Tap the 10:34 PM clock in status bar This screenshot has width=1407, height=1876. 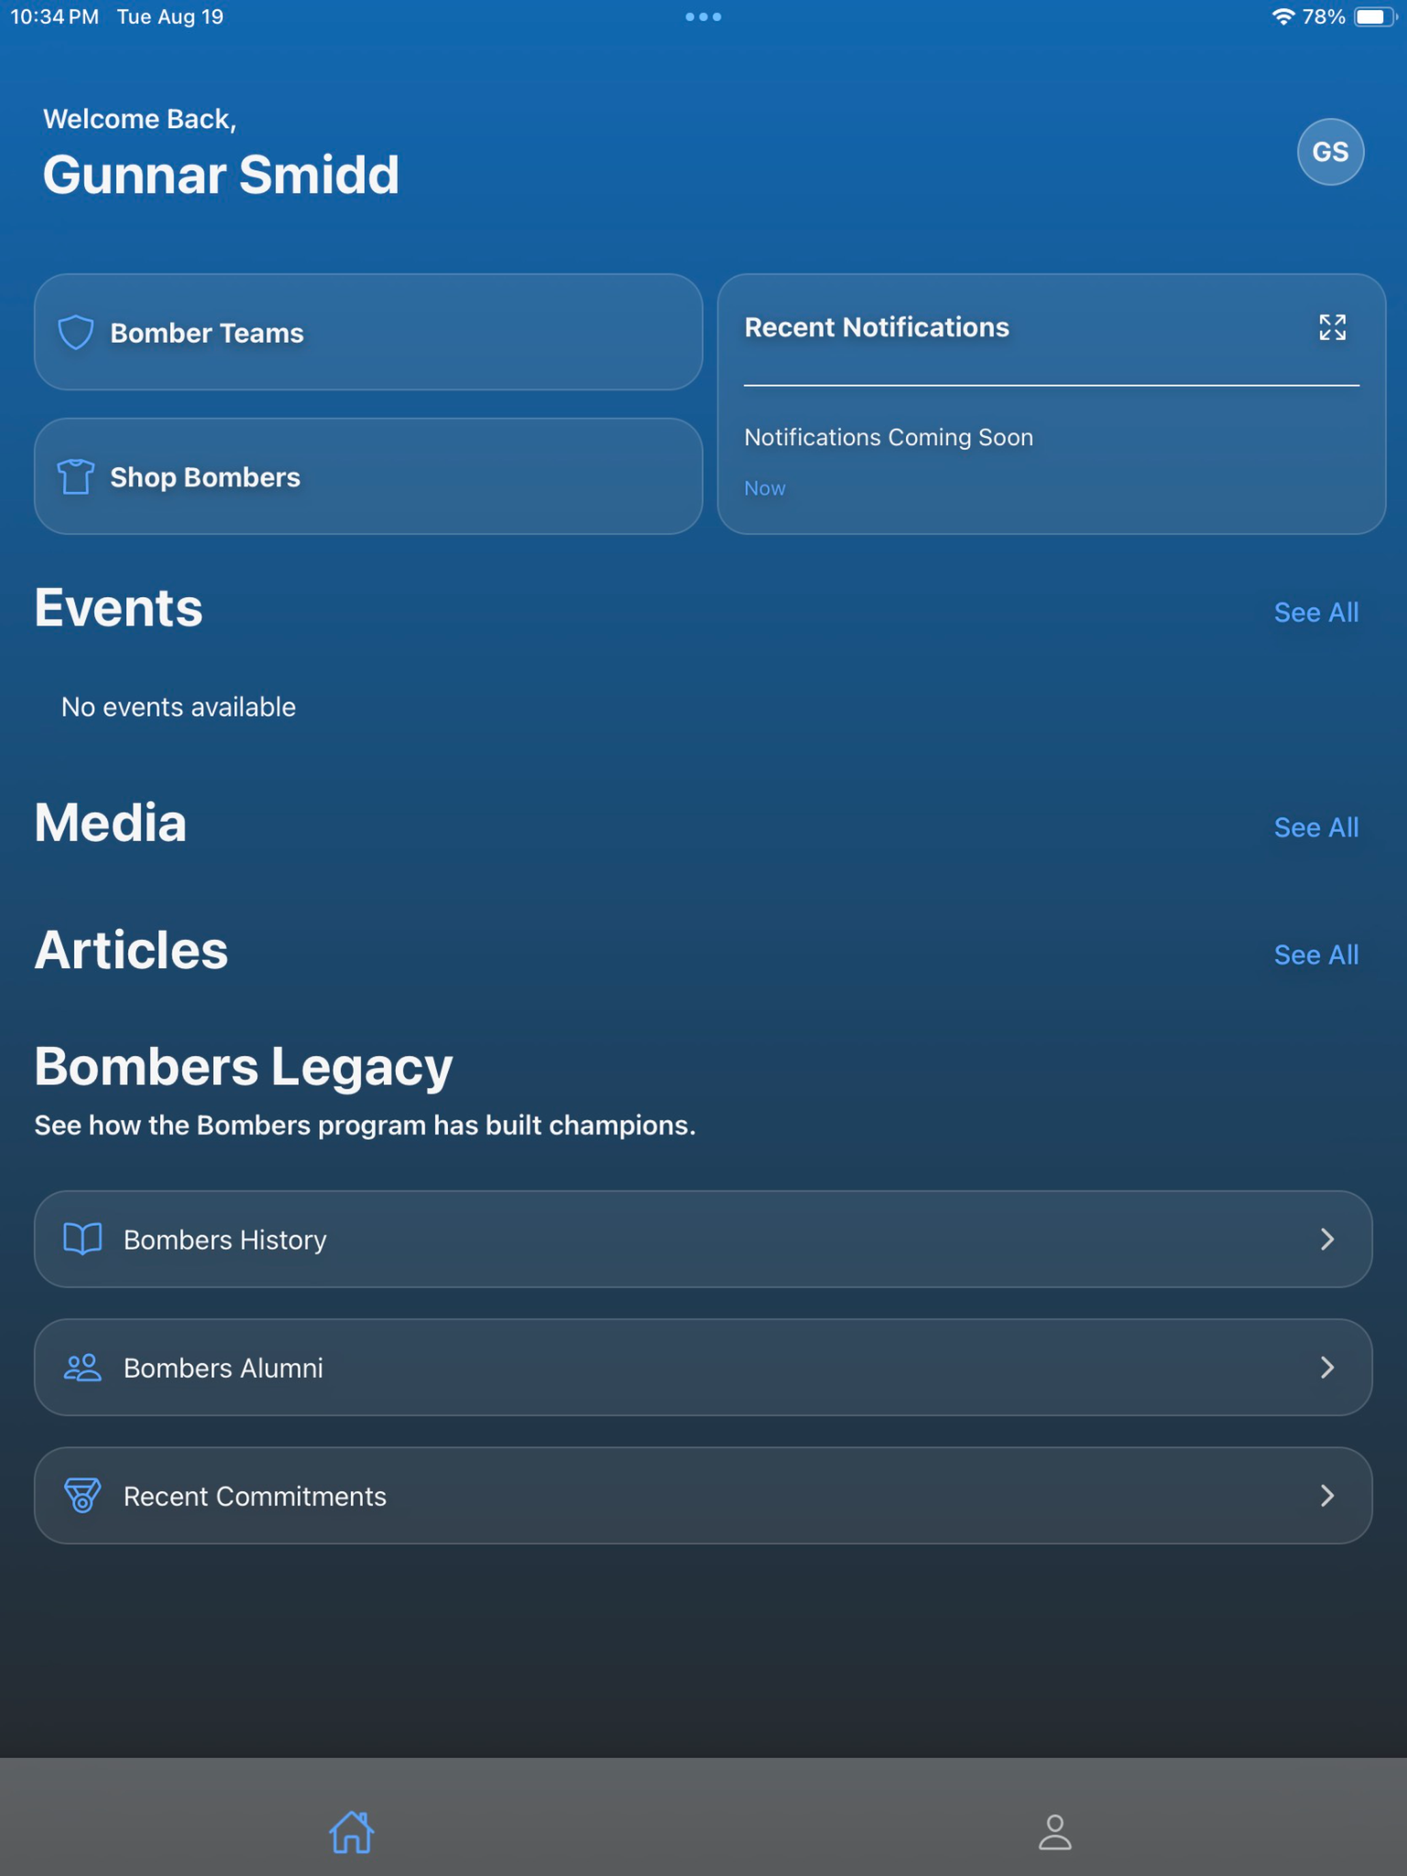pyautogui.click(x=55, y=17)
